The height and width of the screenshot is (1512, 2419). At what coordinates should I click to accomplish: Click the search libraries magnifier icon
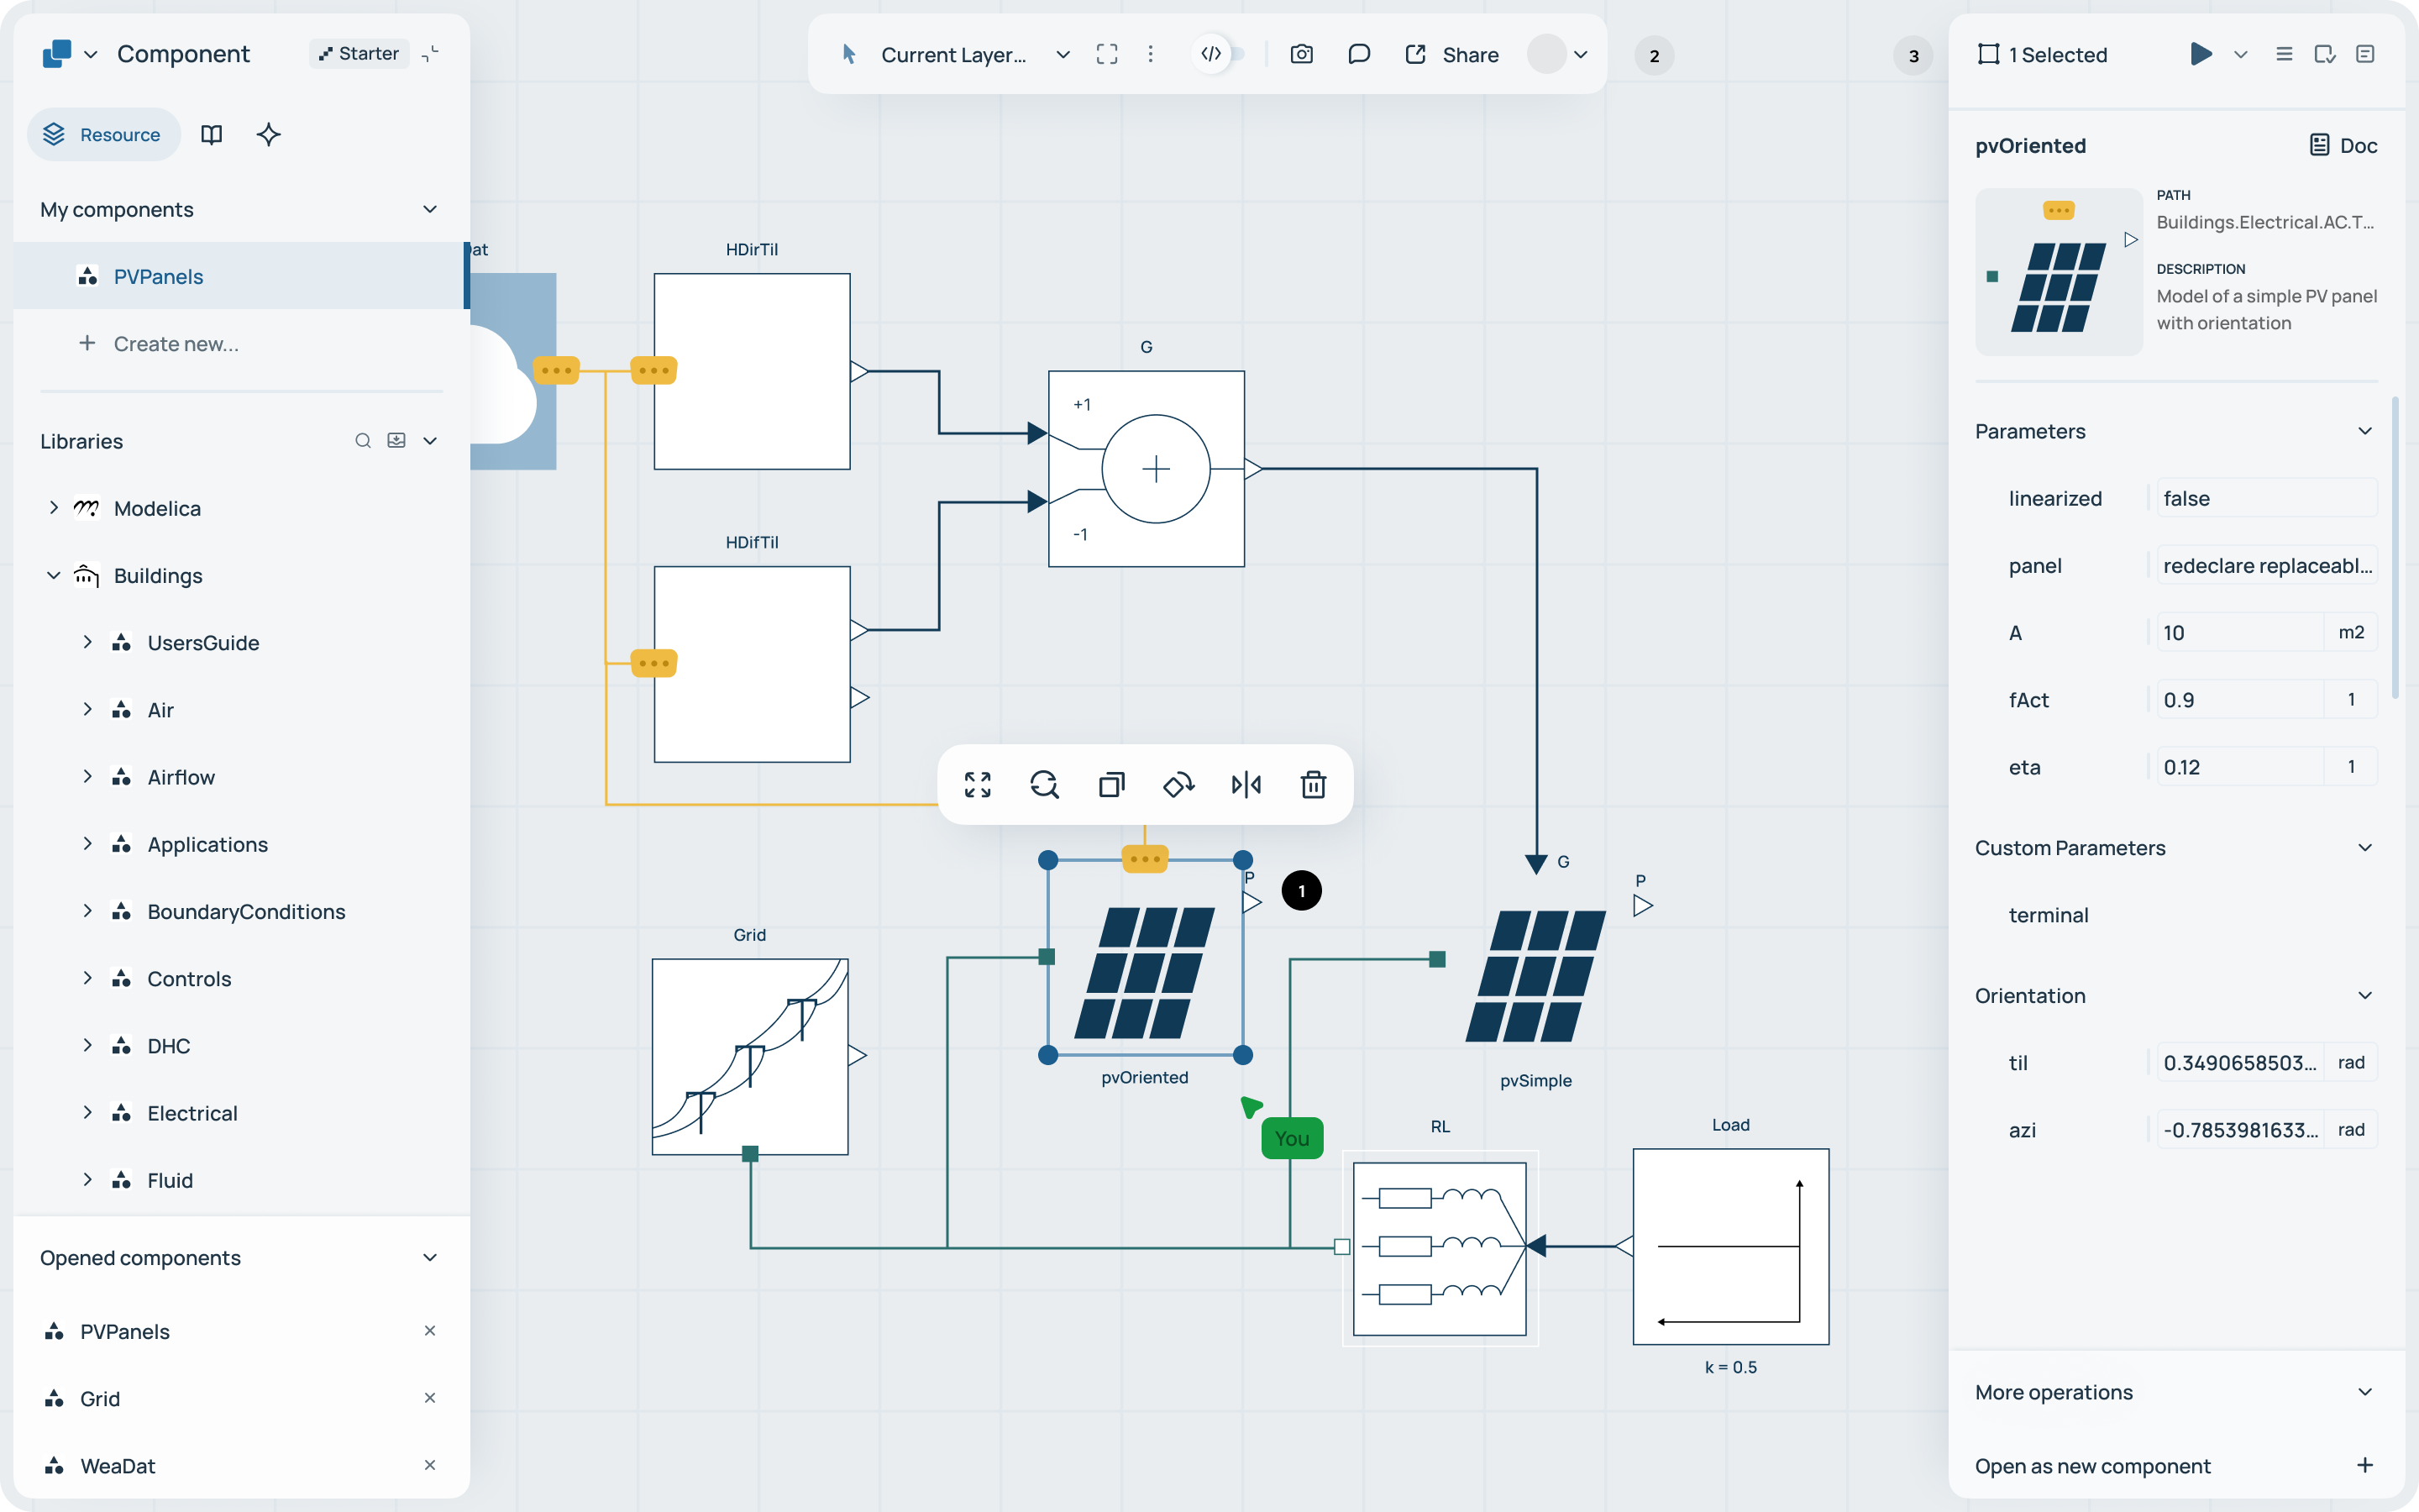[363, 441]
